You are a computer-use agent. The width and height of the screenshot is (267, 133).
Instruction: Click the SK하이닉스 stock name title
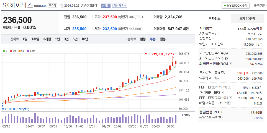pos(17,5)
